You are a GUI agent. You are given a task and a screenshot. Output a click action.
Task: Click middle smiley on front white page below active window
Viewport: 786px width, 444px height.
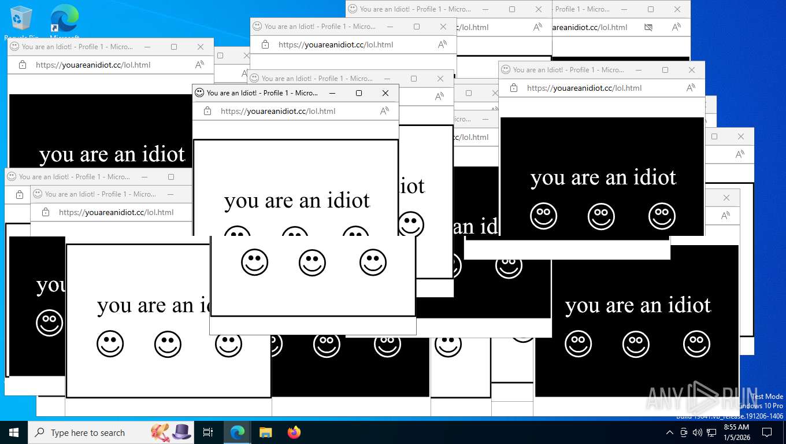pos(312,262)
